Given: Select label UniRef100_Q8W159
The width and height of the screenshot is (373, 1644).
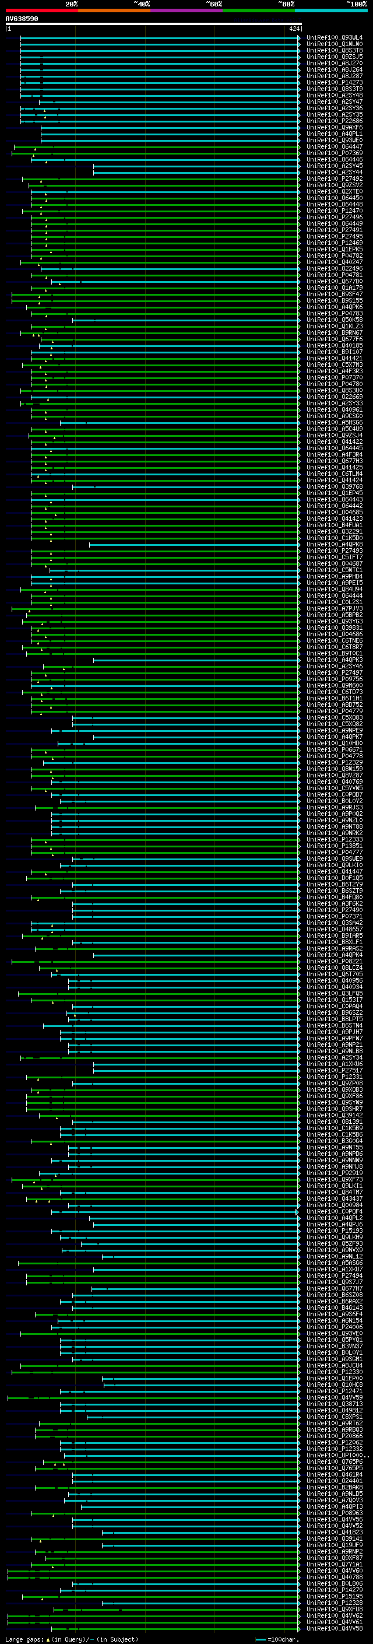Looking at the screenshot, I should coord(335,769).
